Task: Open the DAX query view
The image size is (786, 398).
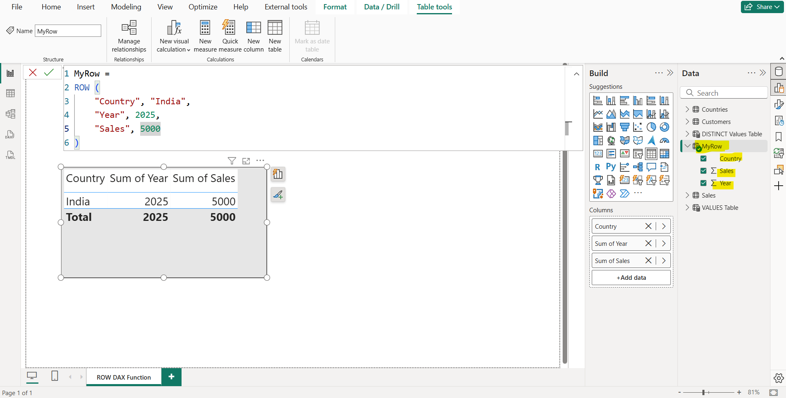Action: point(10,134)
